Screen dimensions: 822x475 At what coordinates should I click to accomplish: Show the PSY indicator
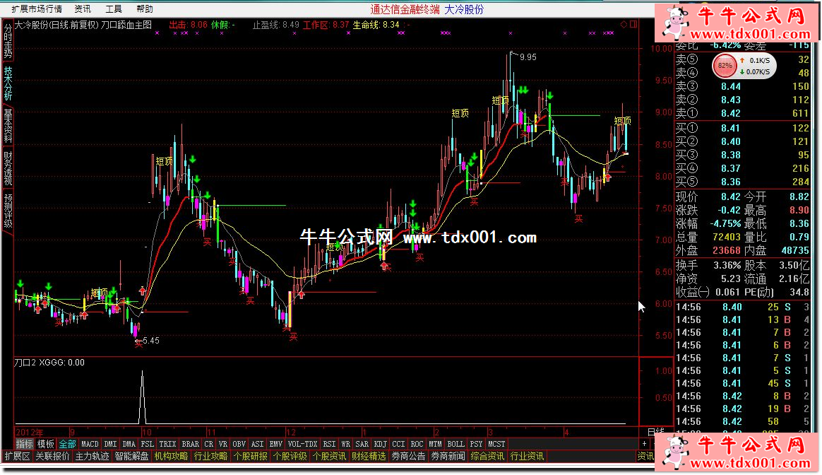pyautogui.click(x=476, y=444)
